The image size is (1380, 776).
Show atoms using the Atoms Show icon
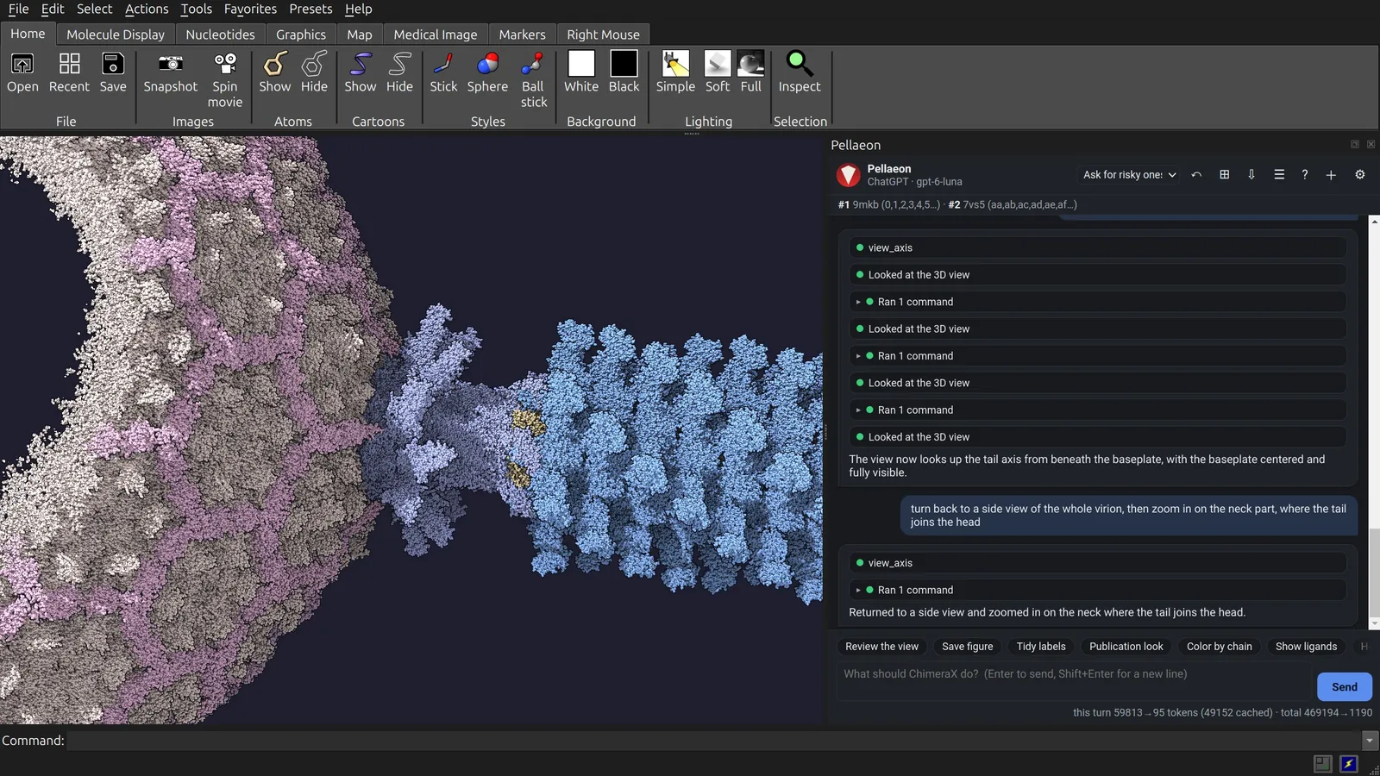tap(275, 72)
